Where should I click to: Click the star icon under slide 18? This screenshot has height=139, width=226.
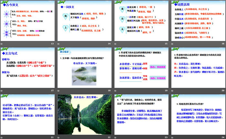point(59,90)
